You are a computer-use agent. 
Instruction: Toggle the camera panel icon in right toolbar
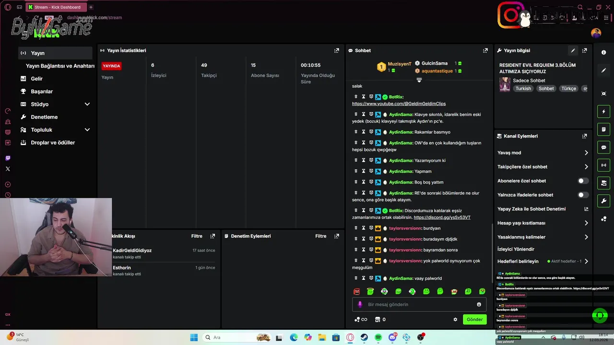pyautogui.click(x=604, y=183)
